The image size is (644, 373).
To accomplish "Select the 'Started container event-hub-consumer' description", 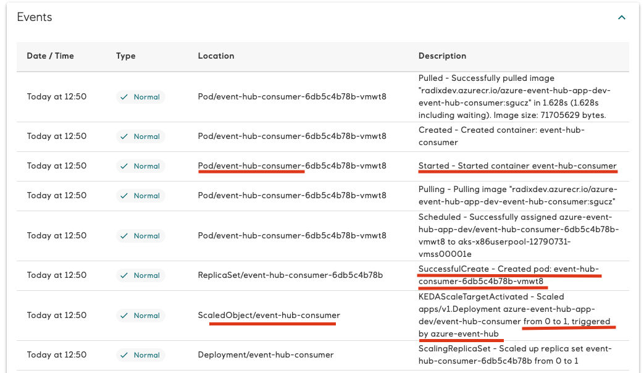I will (517, 166).
